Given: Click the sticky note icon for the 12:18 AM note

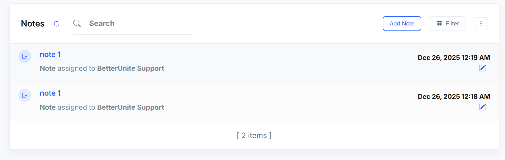Looking at the screenshot, I should (x=25, y=95).
